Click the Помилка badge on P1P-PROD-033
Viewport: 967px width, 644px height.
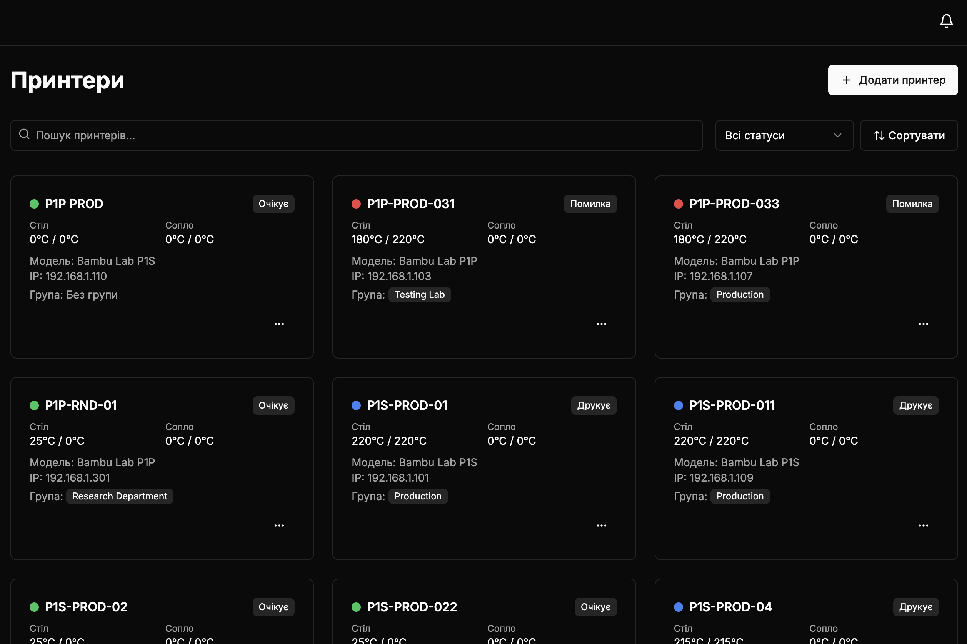coord(912,204)
